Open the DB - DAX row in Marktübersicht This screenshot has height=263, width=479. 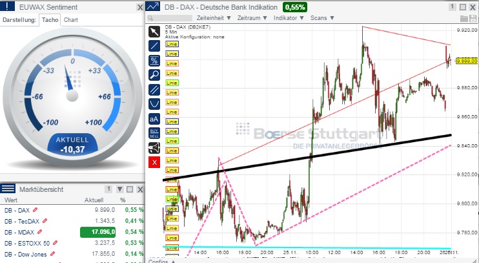click(72, 210)
